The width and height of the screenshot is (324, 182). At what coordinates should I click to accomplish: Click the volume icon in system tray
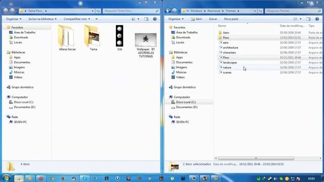click(275, 178)
